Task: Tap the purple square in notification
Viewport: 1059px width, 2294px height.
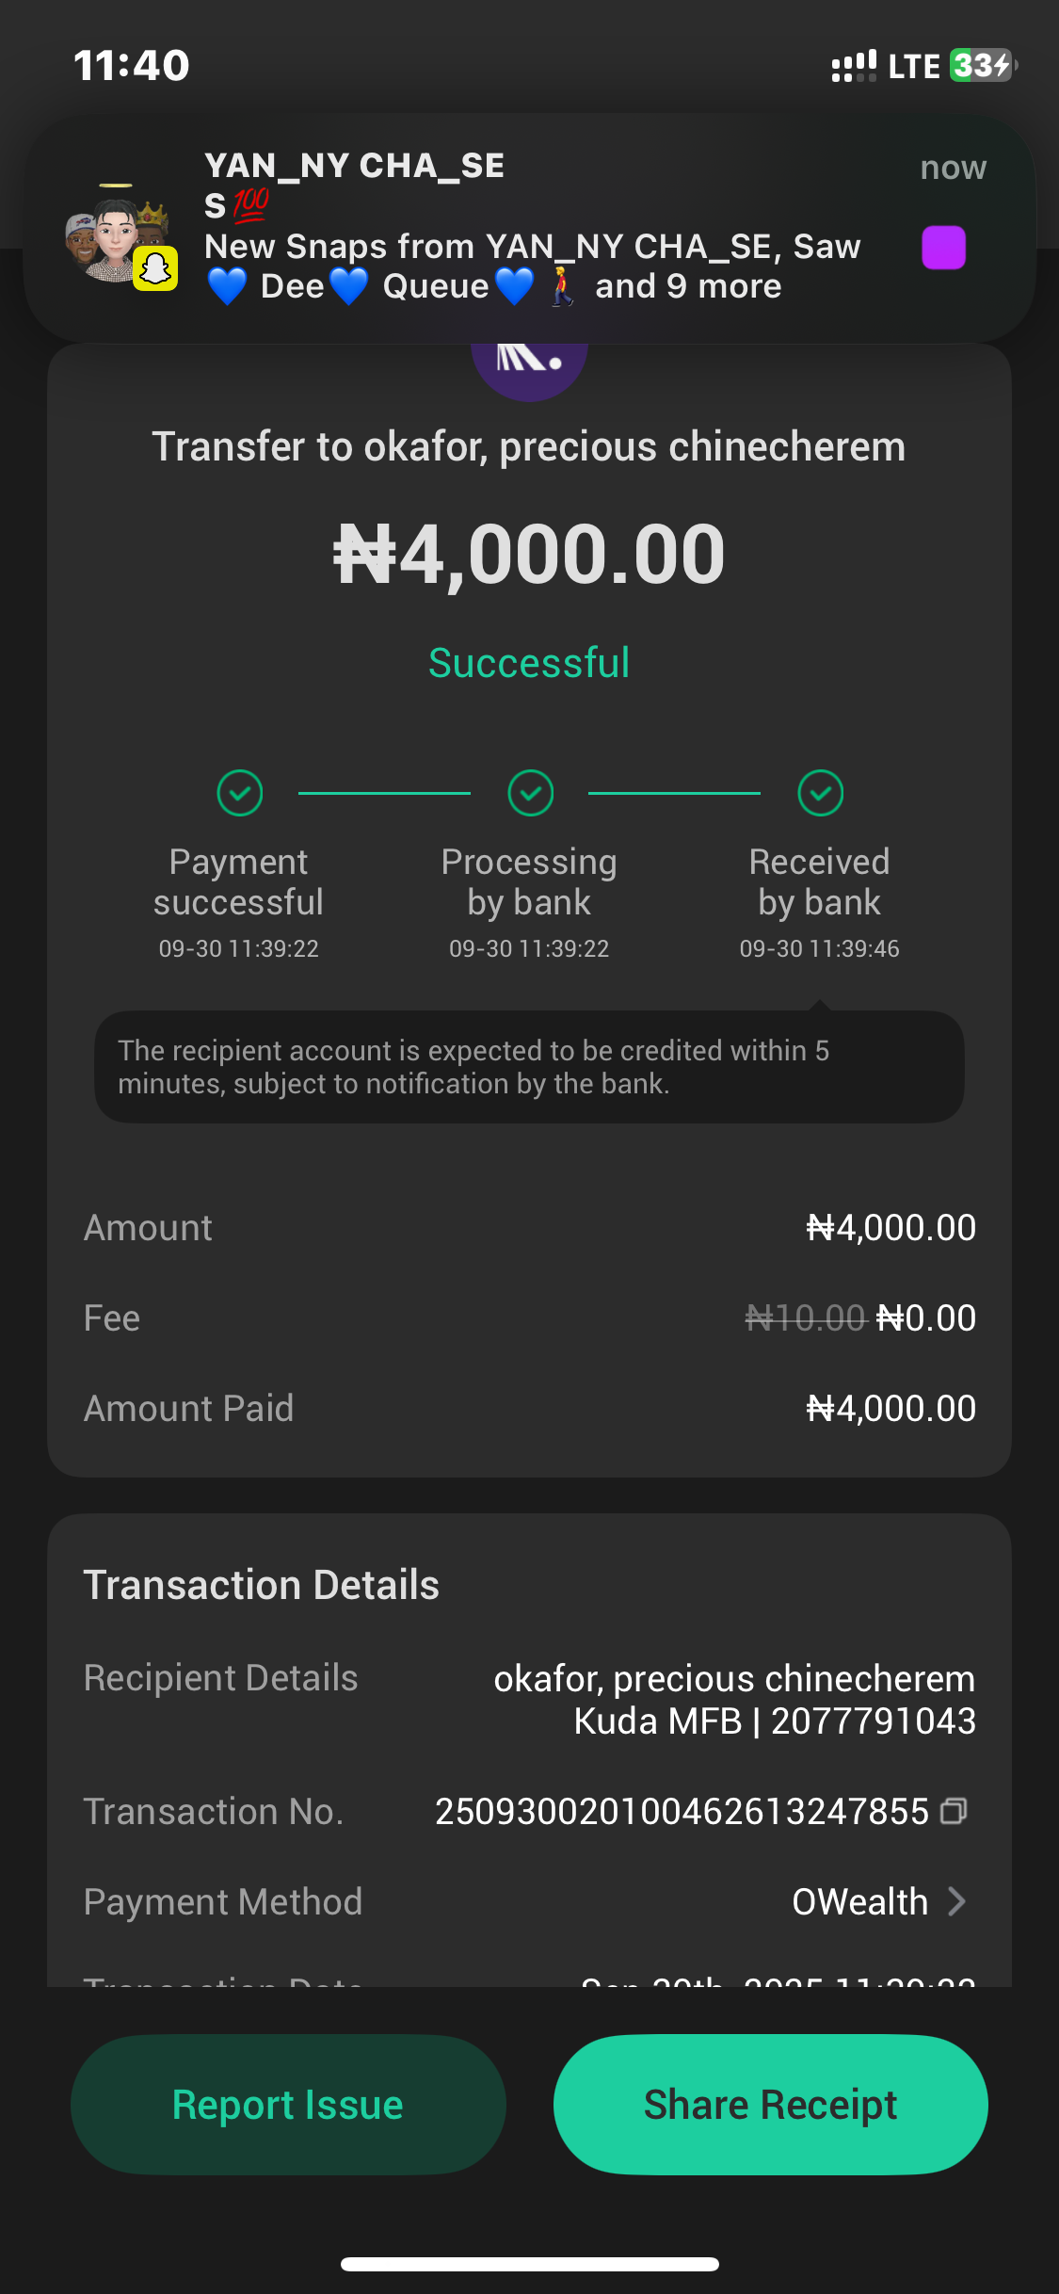Action: [x=943, y=248]
